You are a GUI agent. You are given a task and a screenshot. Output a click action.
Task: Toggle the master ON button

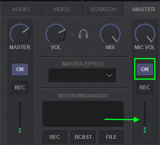click(x=20, y=69)
